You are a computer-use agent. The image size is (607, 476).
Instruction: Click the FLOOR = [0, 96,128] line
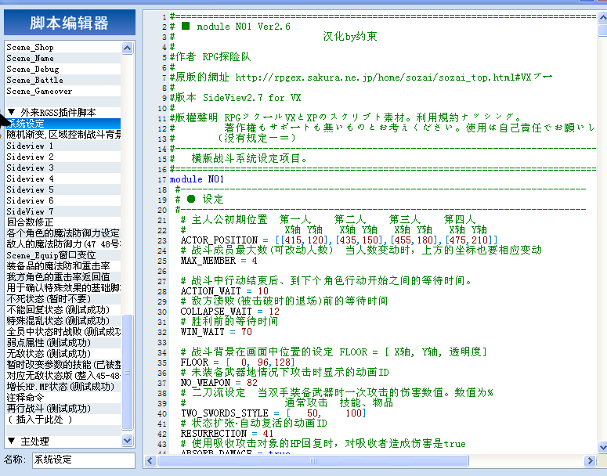tap(237, 362)
